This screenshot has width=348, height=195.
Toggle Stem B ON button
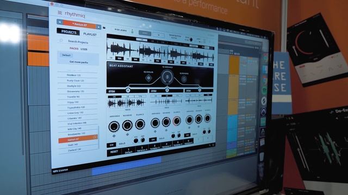click(153, 140)
